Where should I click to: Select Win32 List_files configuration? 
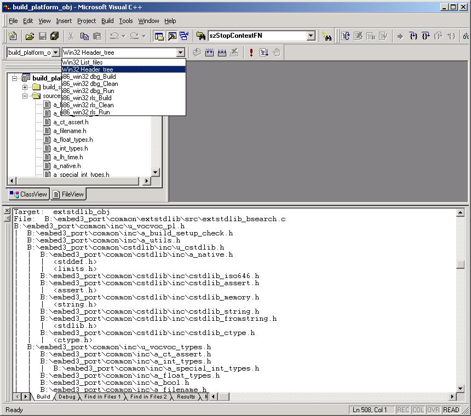(123, 62)
